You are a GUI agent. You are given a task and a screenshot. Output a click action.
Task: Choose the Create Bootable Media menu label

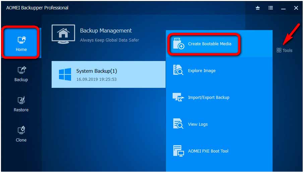point(209,44)
